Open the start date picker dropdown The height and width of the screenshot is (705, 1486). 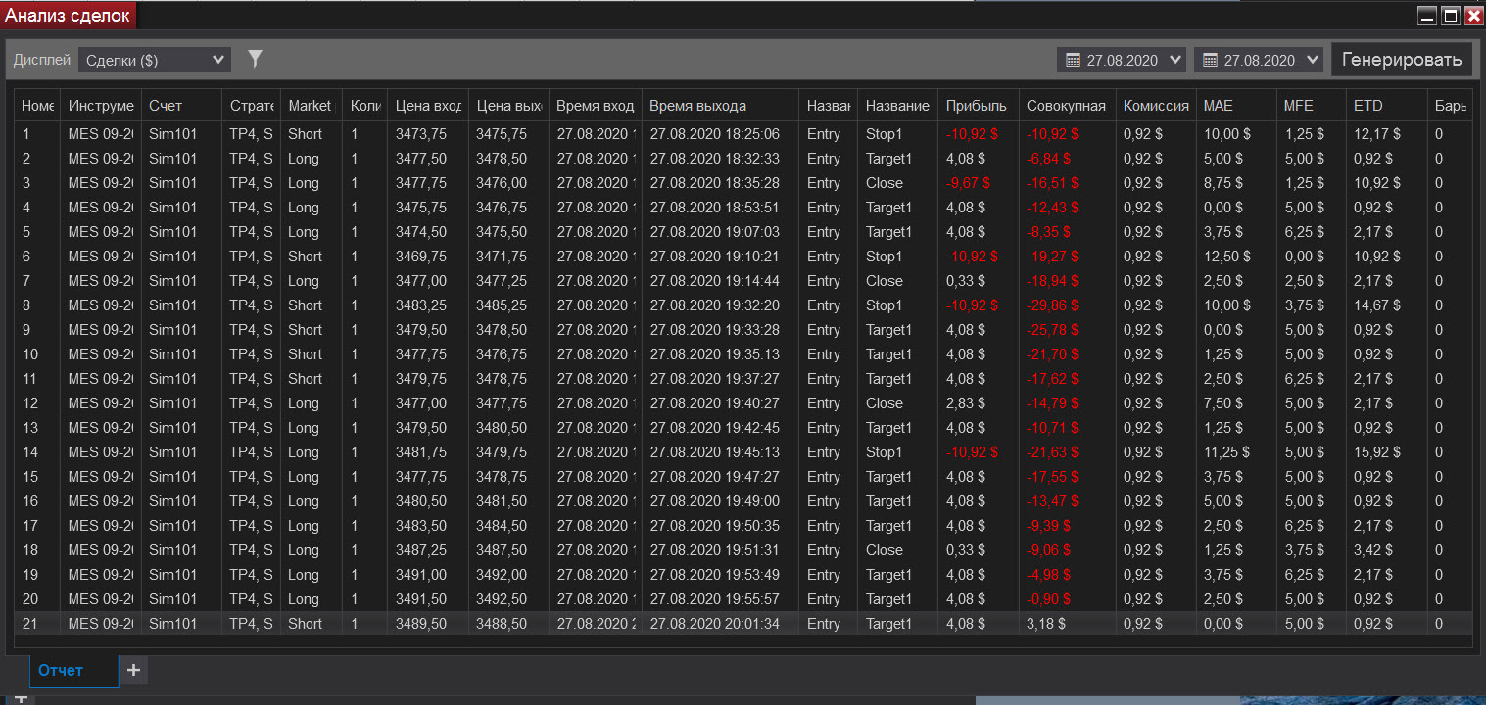(x=1122, y=60)
